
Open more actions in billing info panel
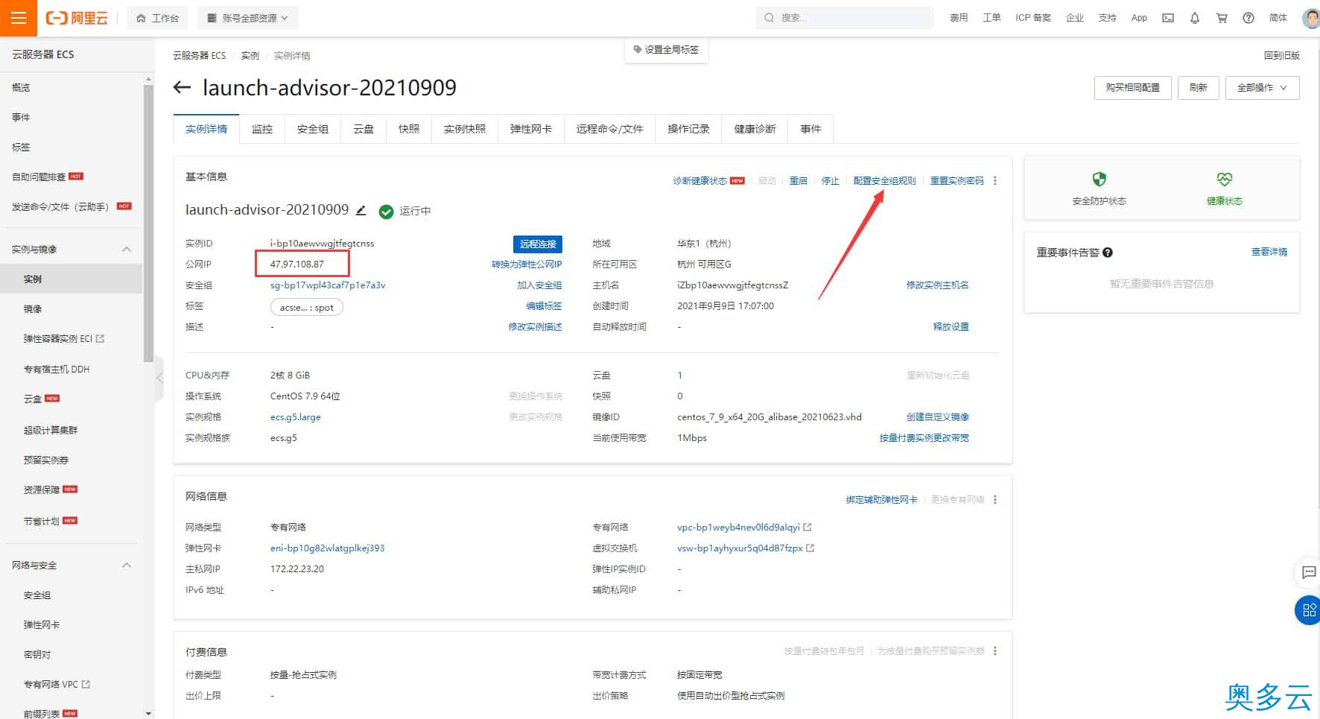pos(995,651)
